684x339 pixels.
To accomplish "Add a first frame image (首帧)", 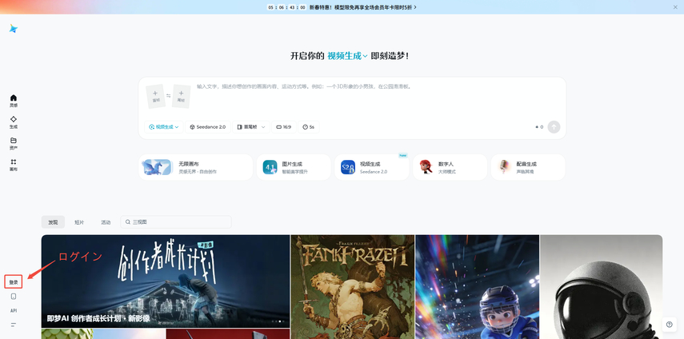I will tap(156, 96).
